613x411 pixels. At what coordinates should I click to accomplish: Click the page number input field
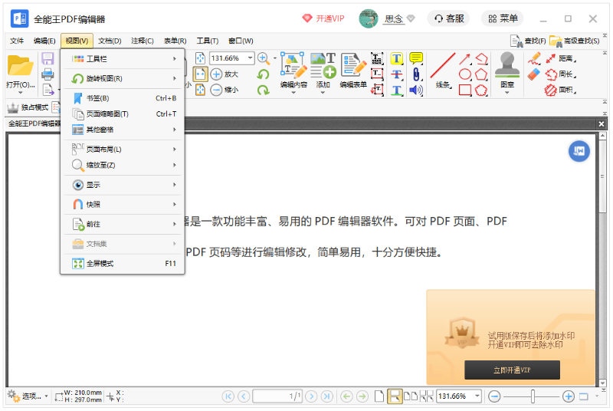pos(277,396)
